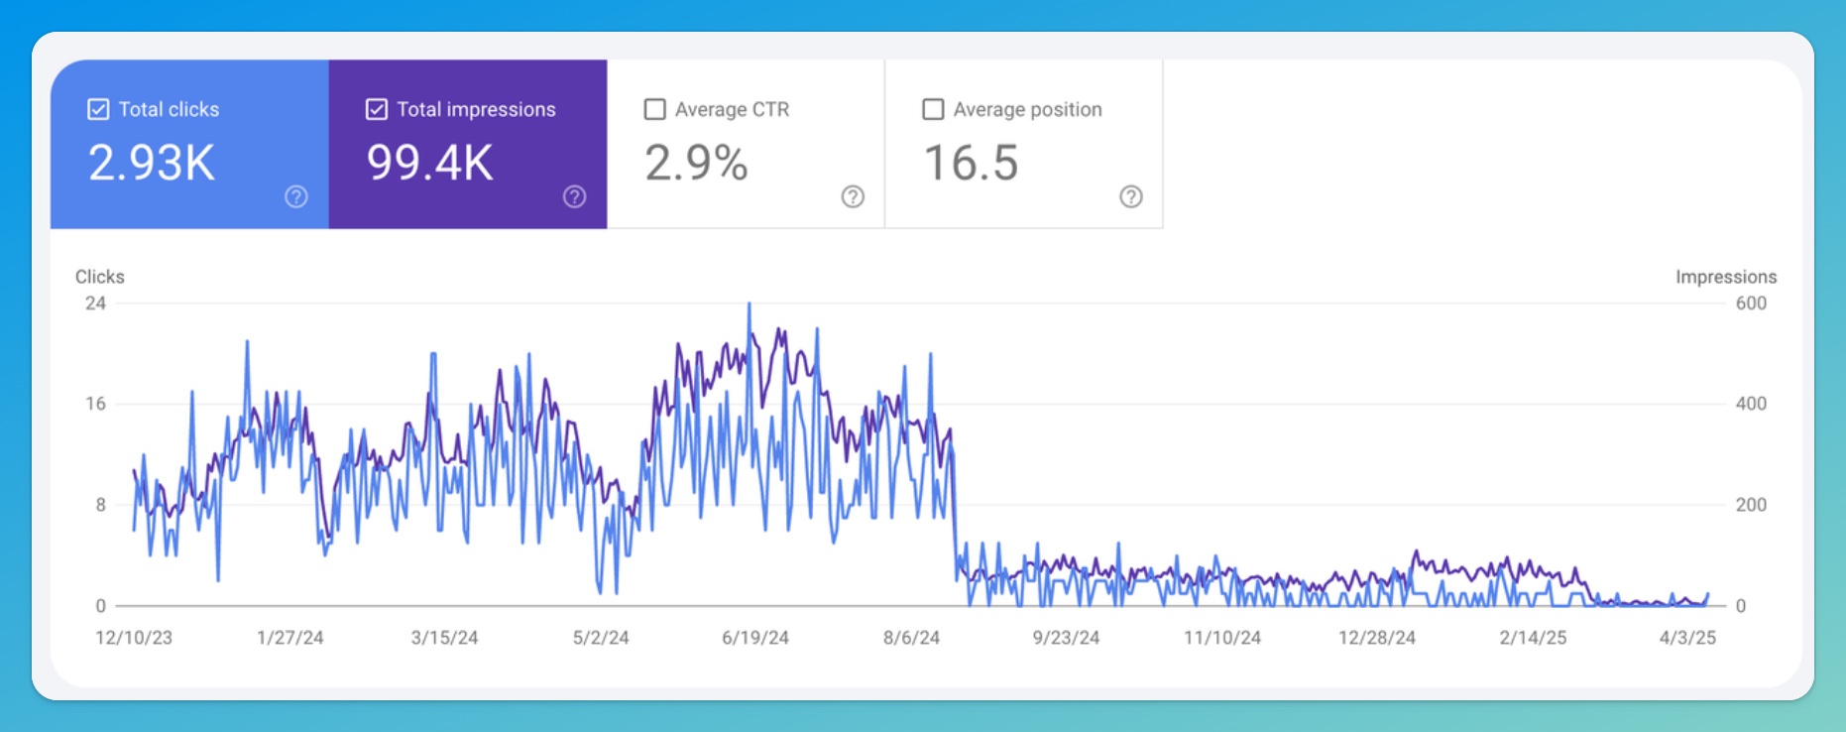Viewport: 1846px width, 732px height.
Task: Uncheck the Total clicks checkbox
Action: [x=98, y=109]
